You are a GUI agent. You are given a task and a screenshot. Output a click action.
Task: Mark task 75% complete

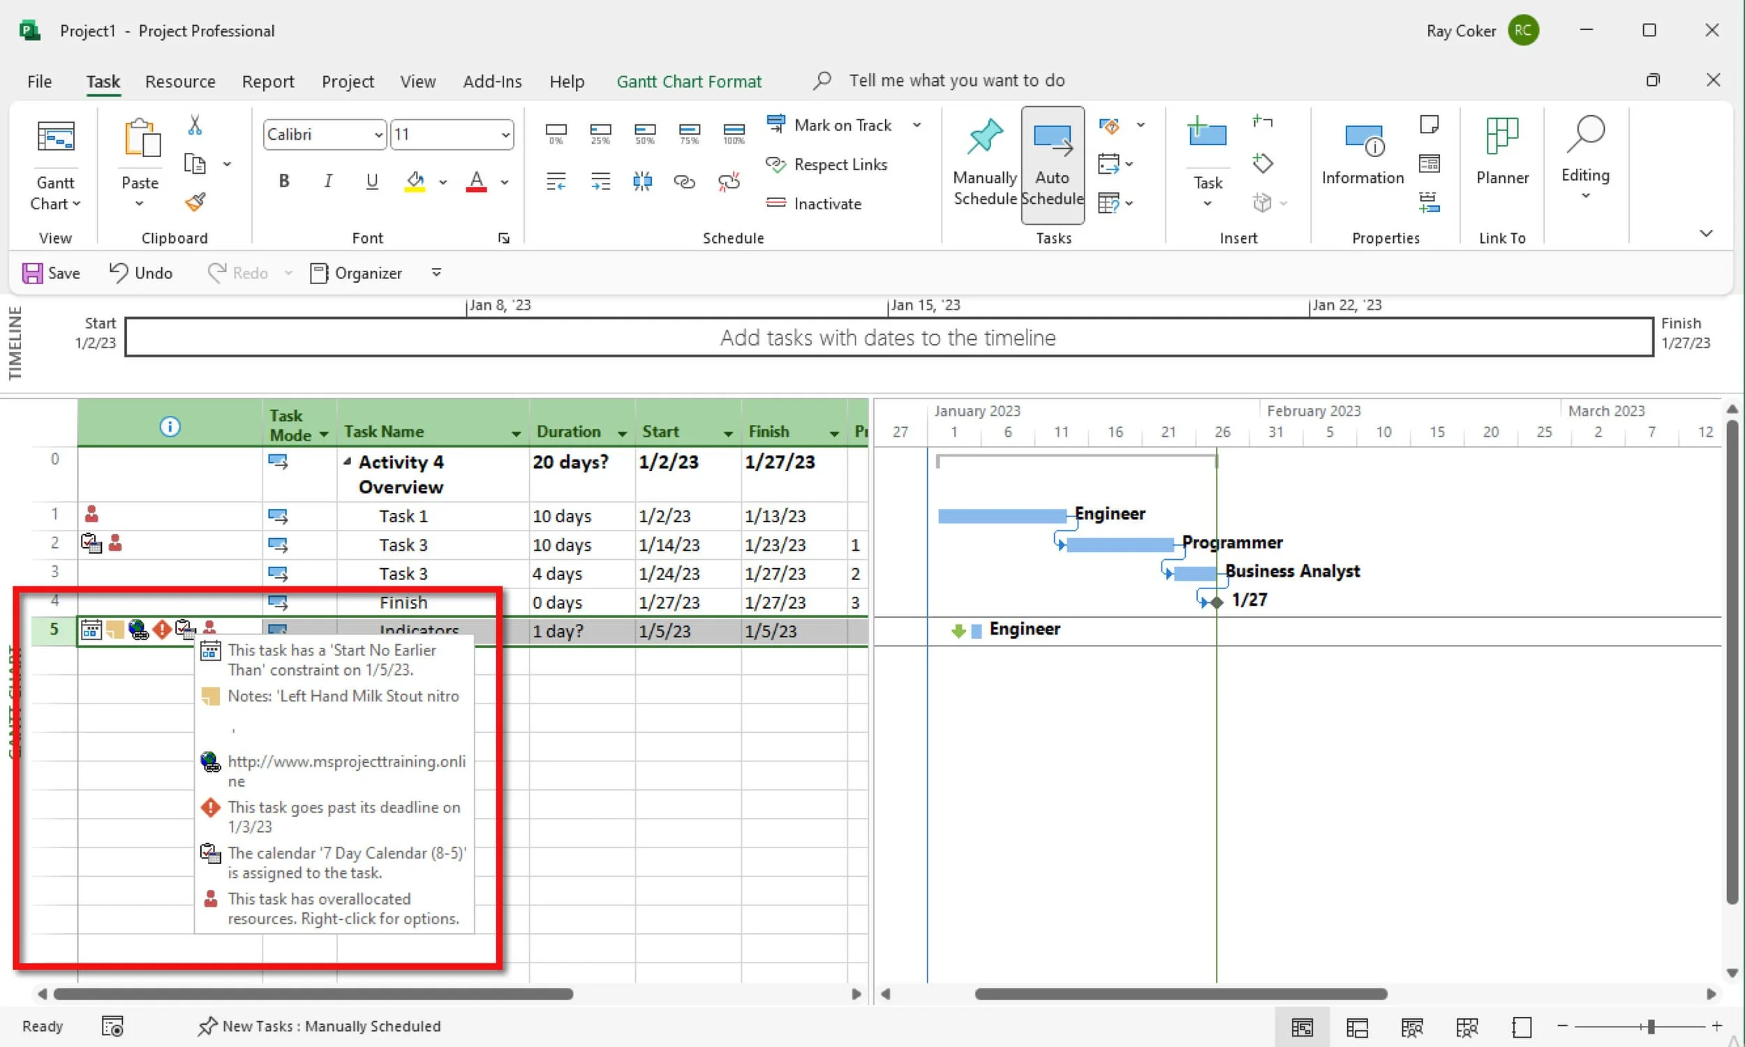pyautogui.click(x=689, y=133)
